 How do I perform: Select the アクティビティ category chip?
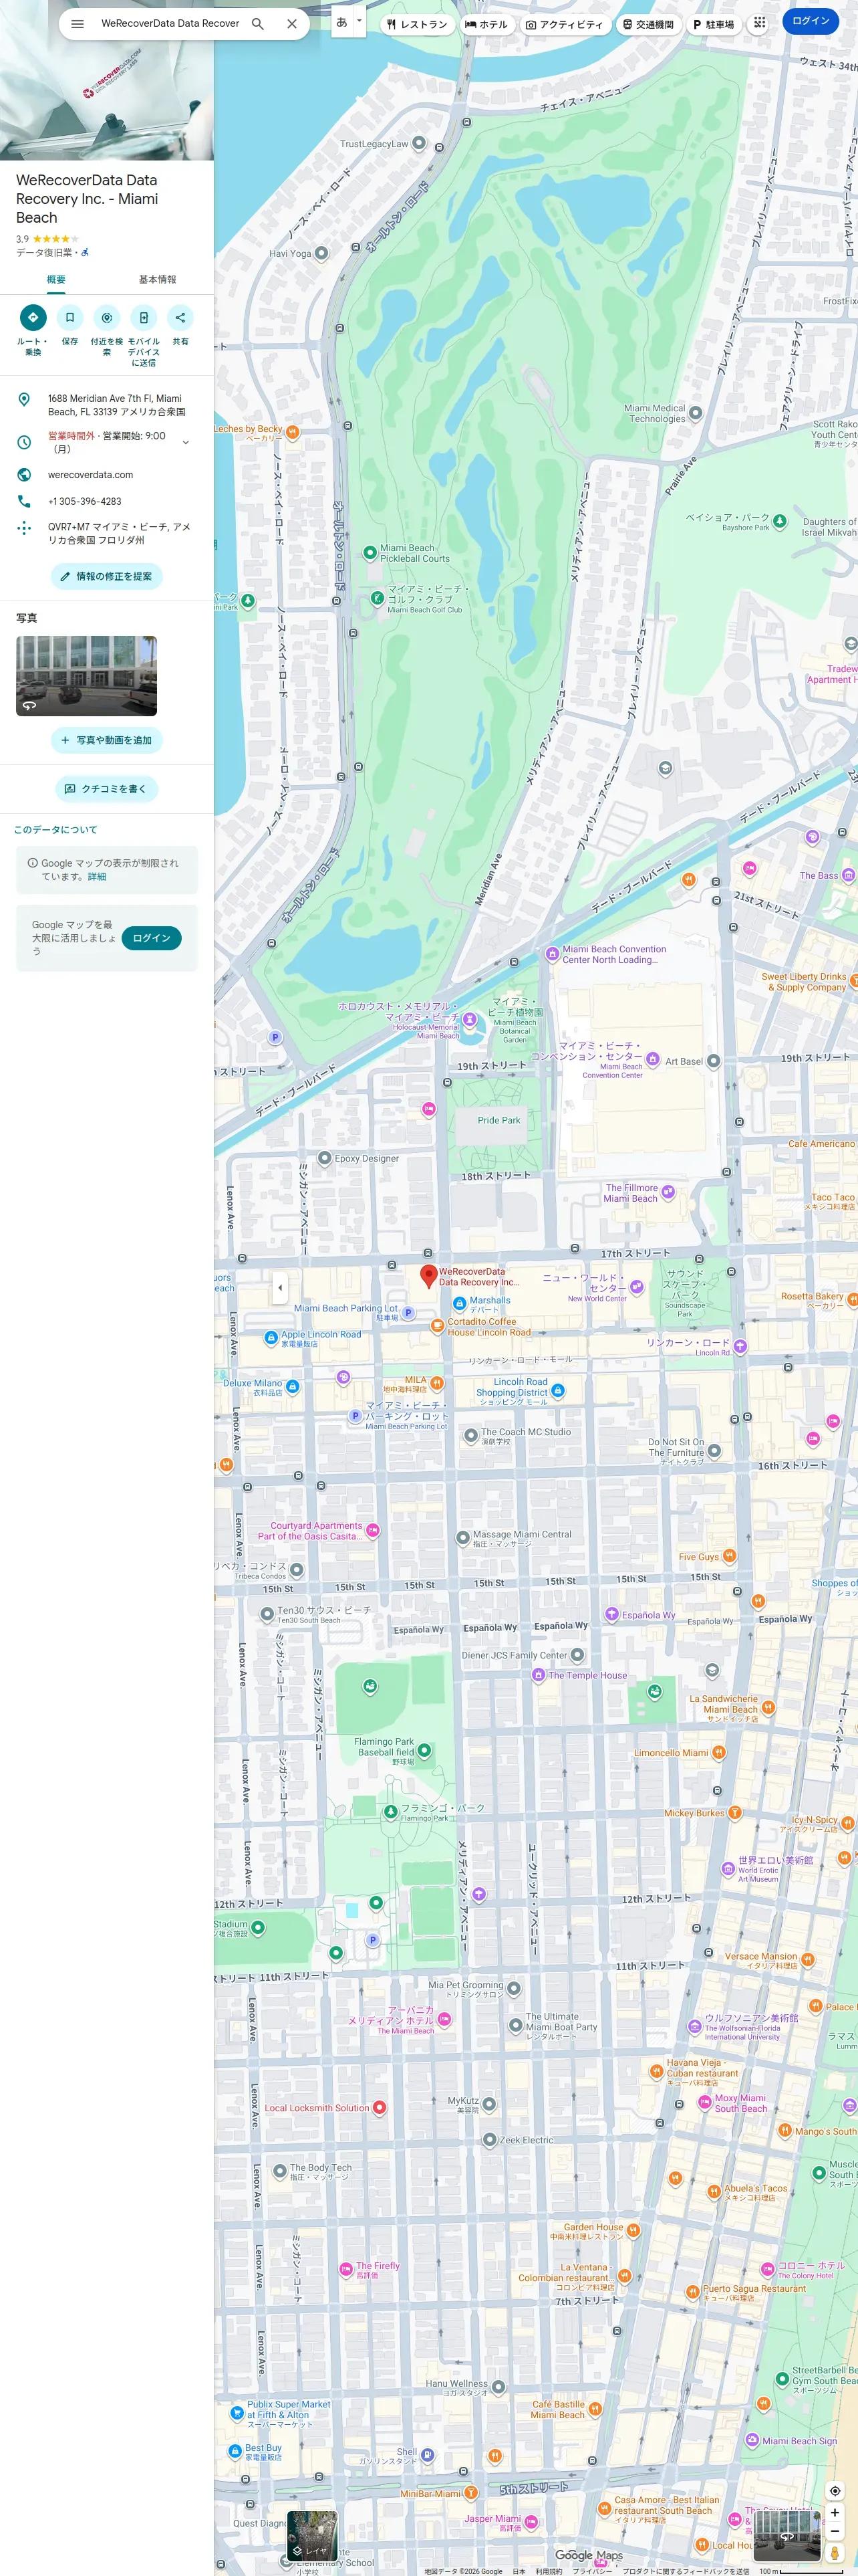(x=565, y=24)
